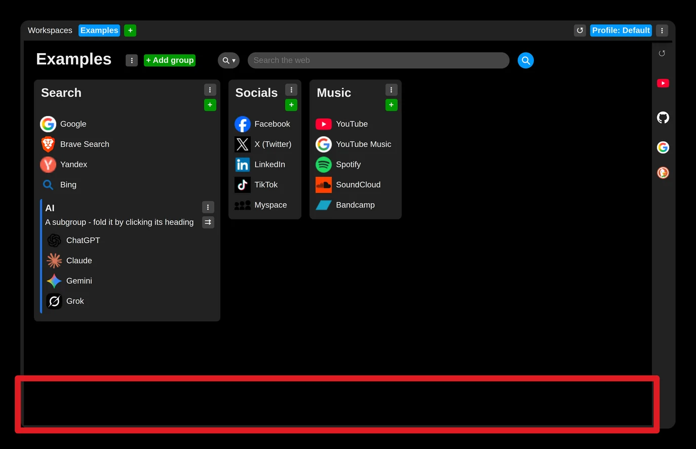Screen dimensions: 696x449
Task: Fold the AI subgroup by its heading
Action: pos(50,208)
